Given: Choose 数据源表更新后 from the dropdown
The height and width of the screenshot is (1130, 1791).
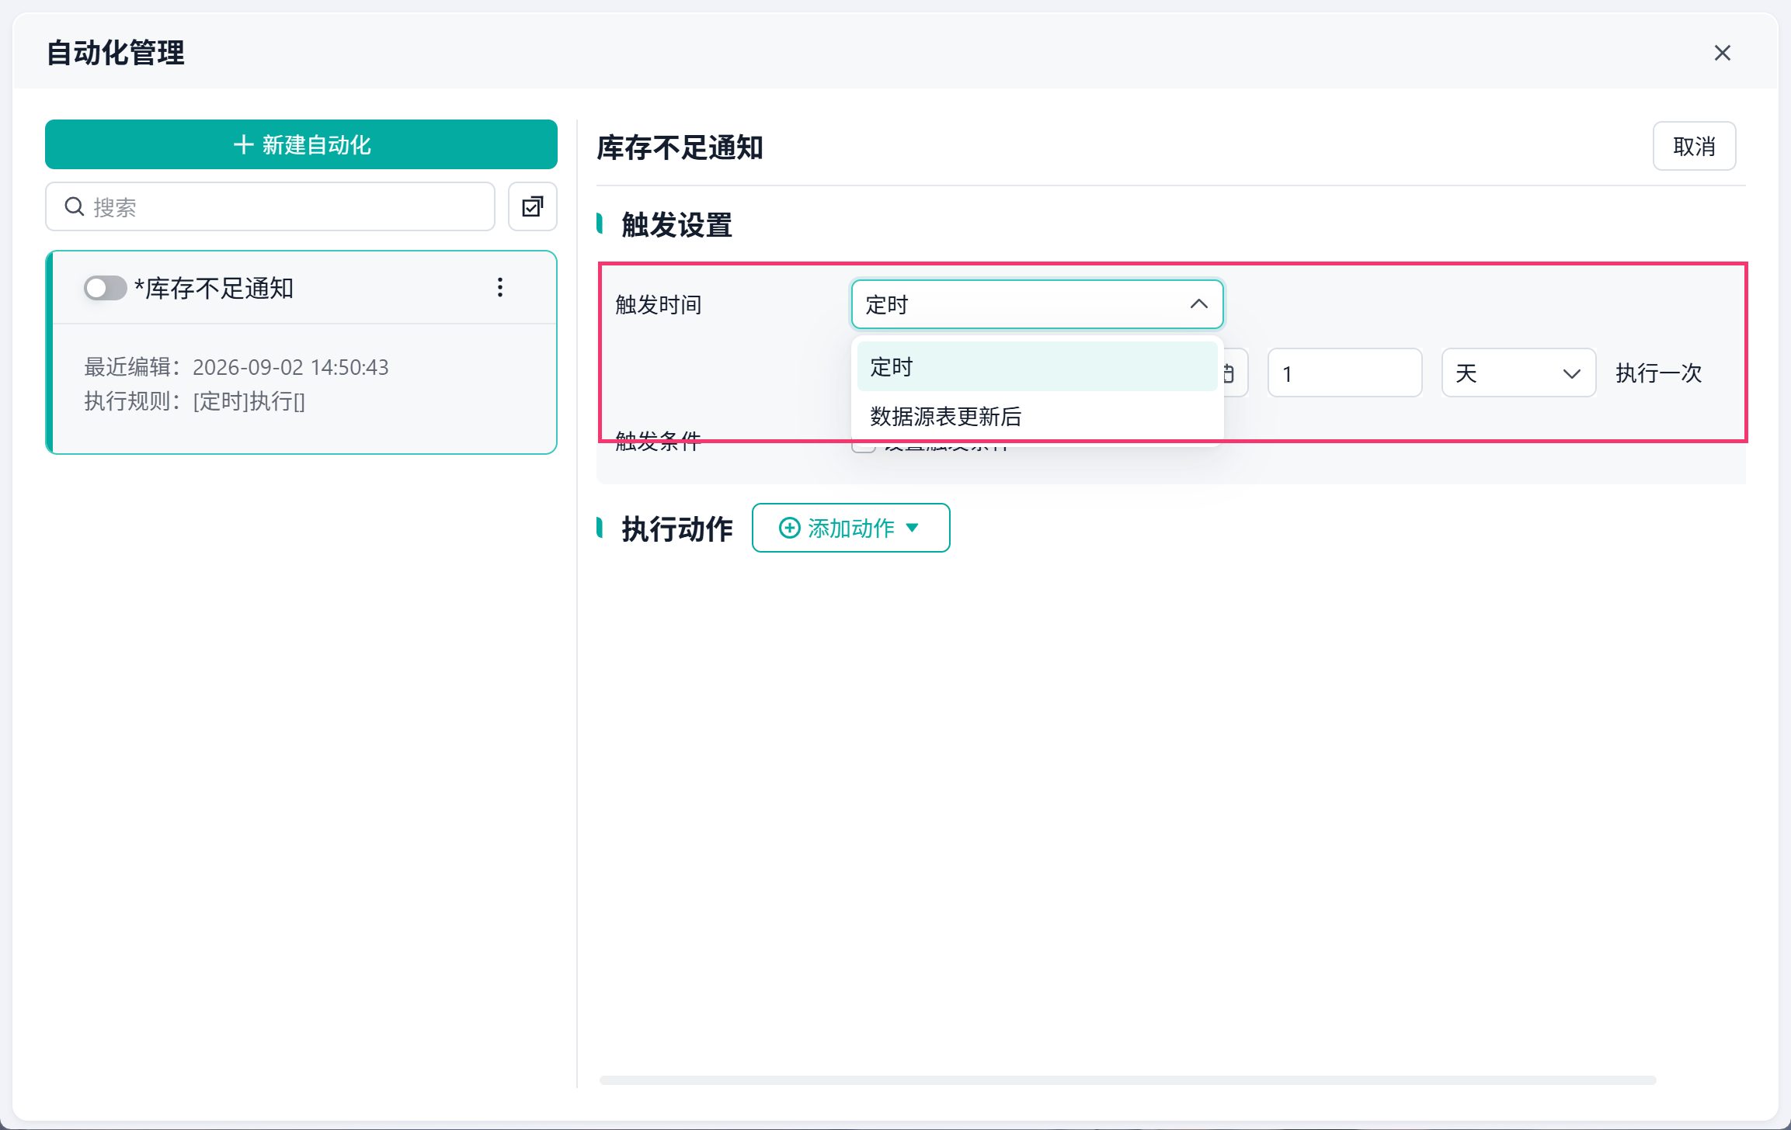Looking at the screenshot, I should click(x=1037, y=417).
